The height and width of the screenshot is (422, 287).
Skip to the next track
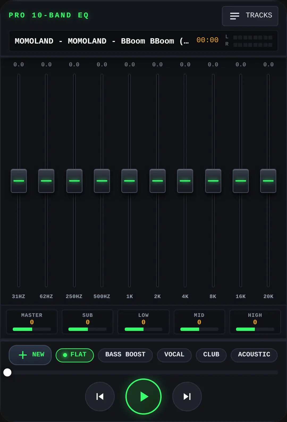[187, 397]
